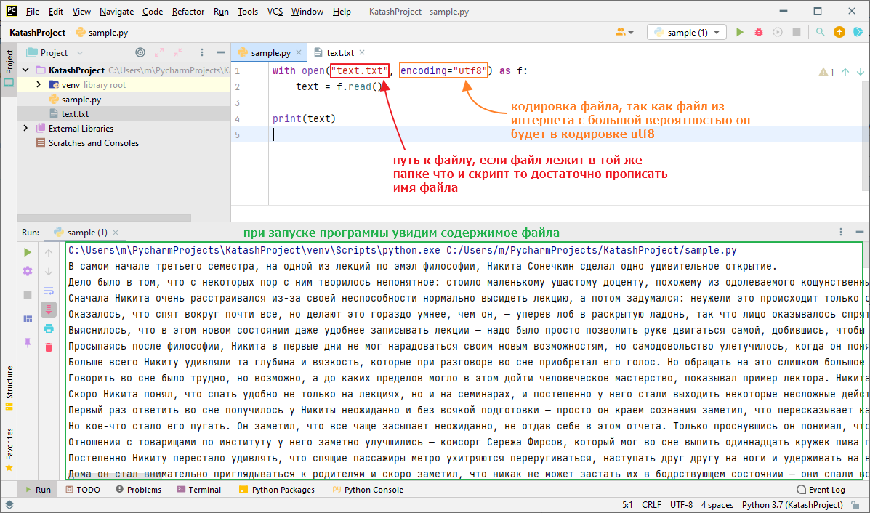Close the text.txt editor tab
This screenshot has height=513, width=870.
coord(362,52)
